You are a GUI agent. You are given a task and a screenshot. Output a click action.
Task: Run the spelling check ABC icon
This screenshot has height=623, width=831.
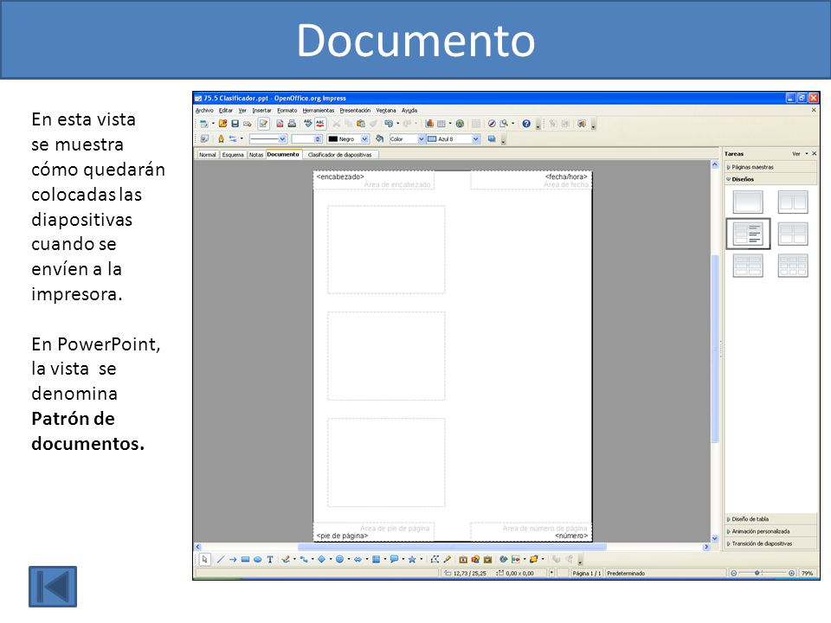pos(308,124)
